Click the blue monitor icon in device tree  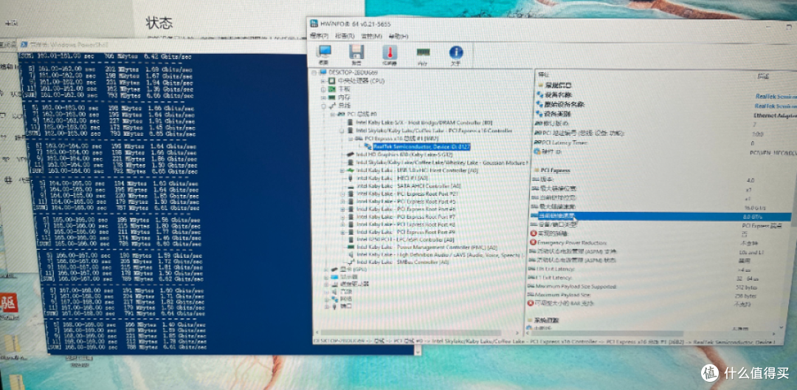334,277
